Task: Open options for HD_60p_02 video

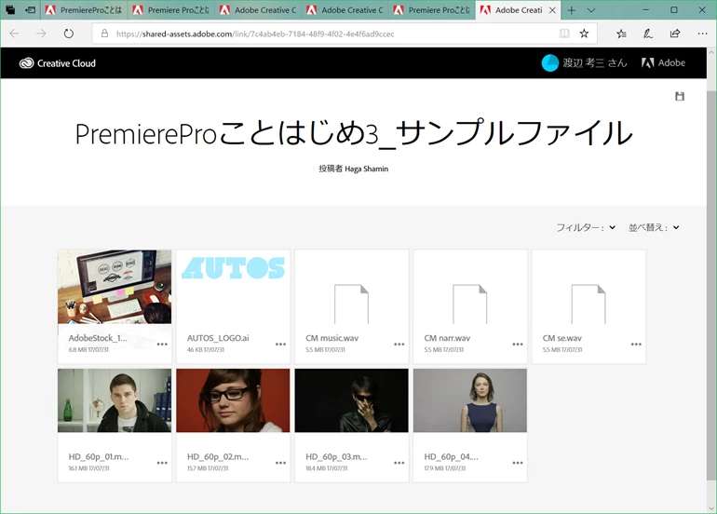Action: click(x=281, y=463)
